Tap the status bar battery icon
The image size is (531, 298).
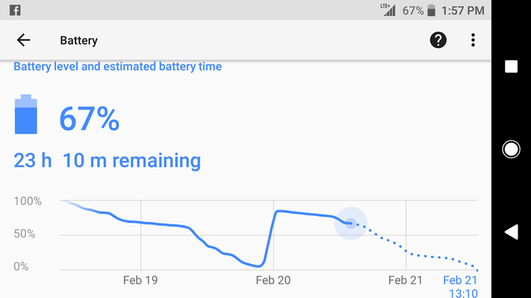431,10
